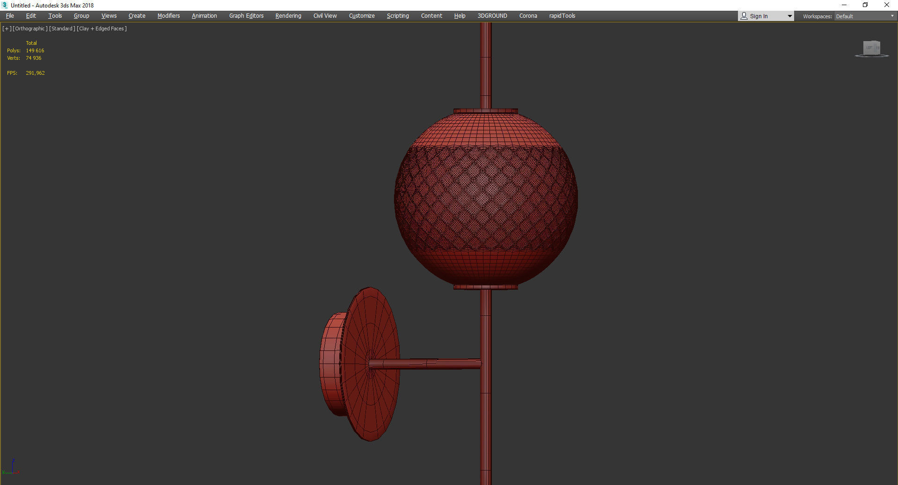Open the Group menu
Viewport: 898px width, 485px height.
tap(81, 16)
